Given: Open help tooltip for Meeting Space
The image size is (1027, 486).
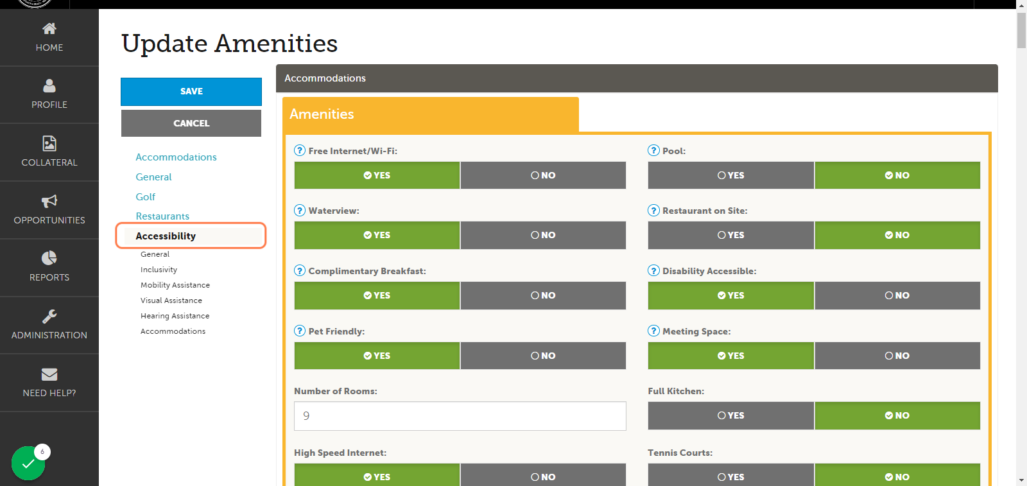Looking at the screenshot, I should click(x=653, y=331).
